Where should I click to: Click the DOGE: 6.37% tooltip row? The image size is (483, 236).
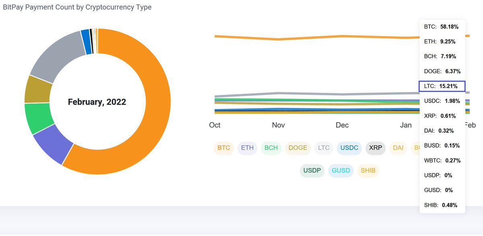442,71
